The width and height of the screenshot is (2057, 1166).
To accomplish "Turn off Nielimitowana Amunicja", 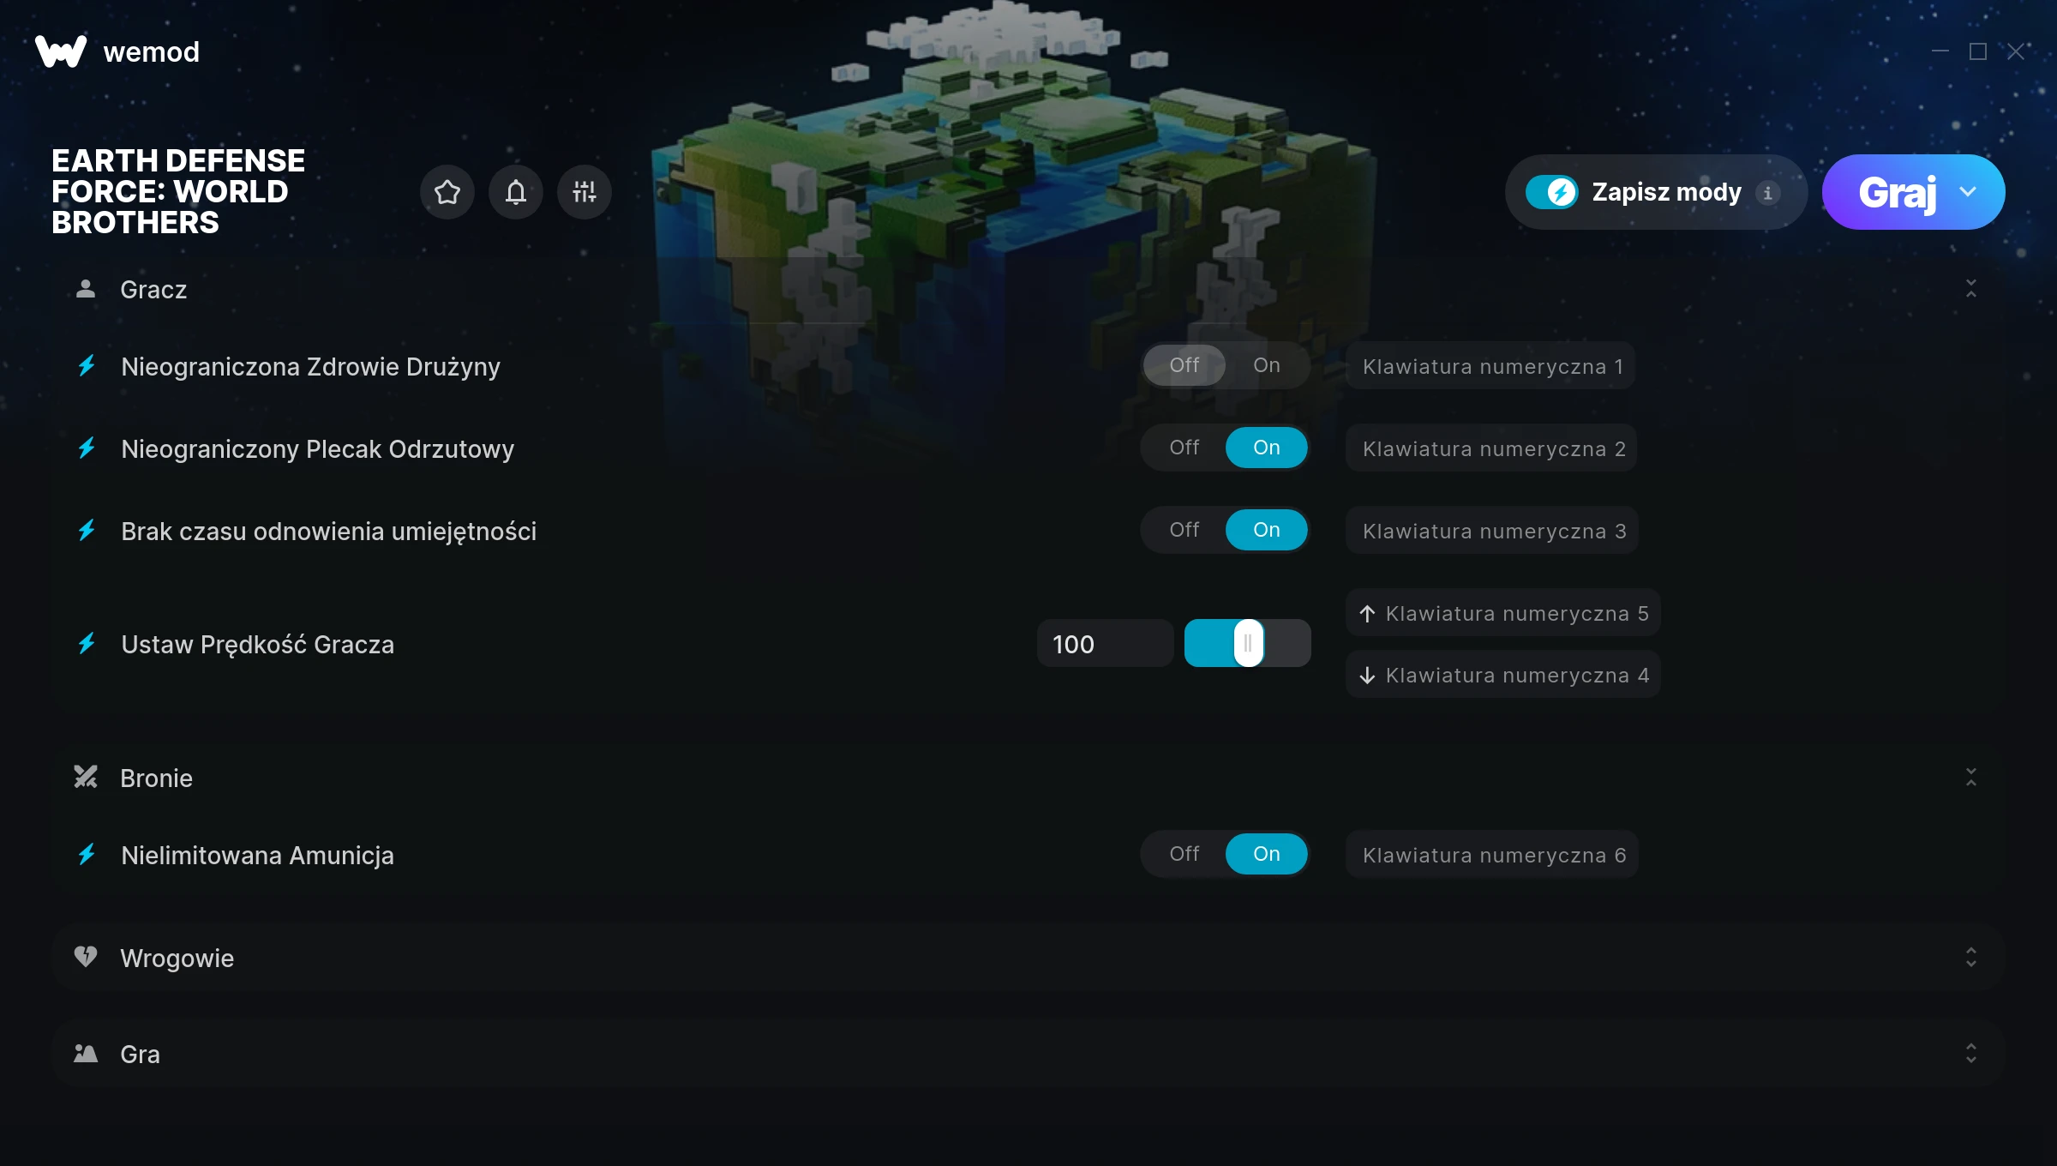I will pos(1184,854).
